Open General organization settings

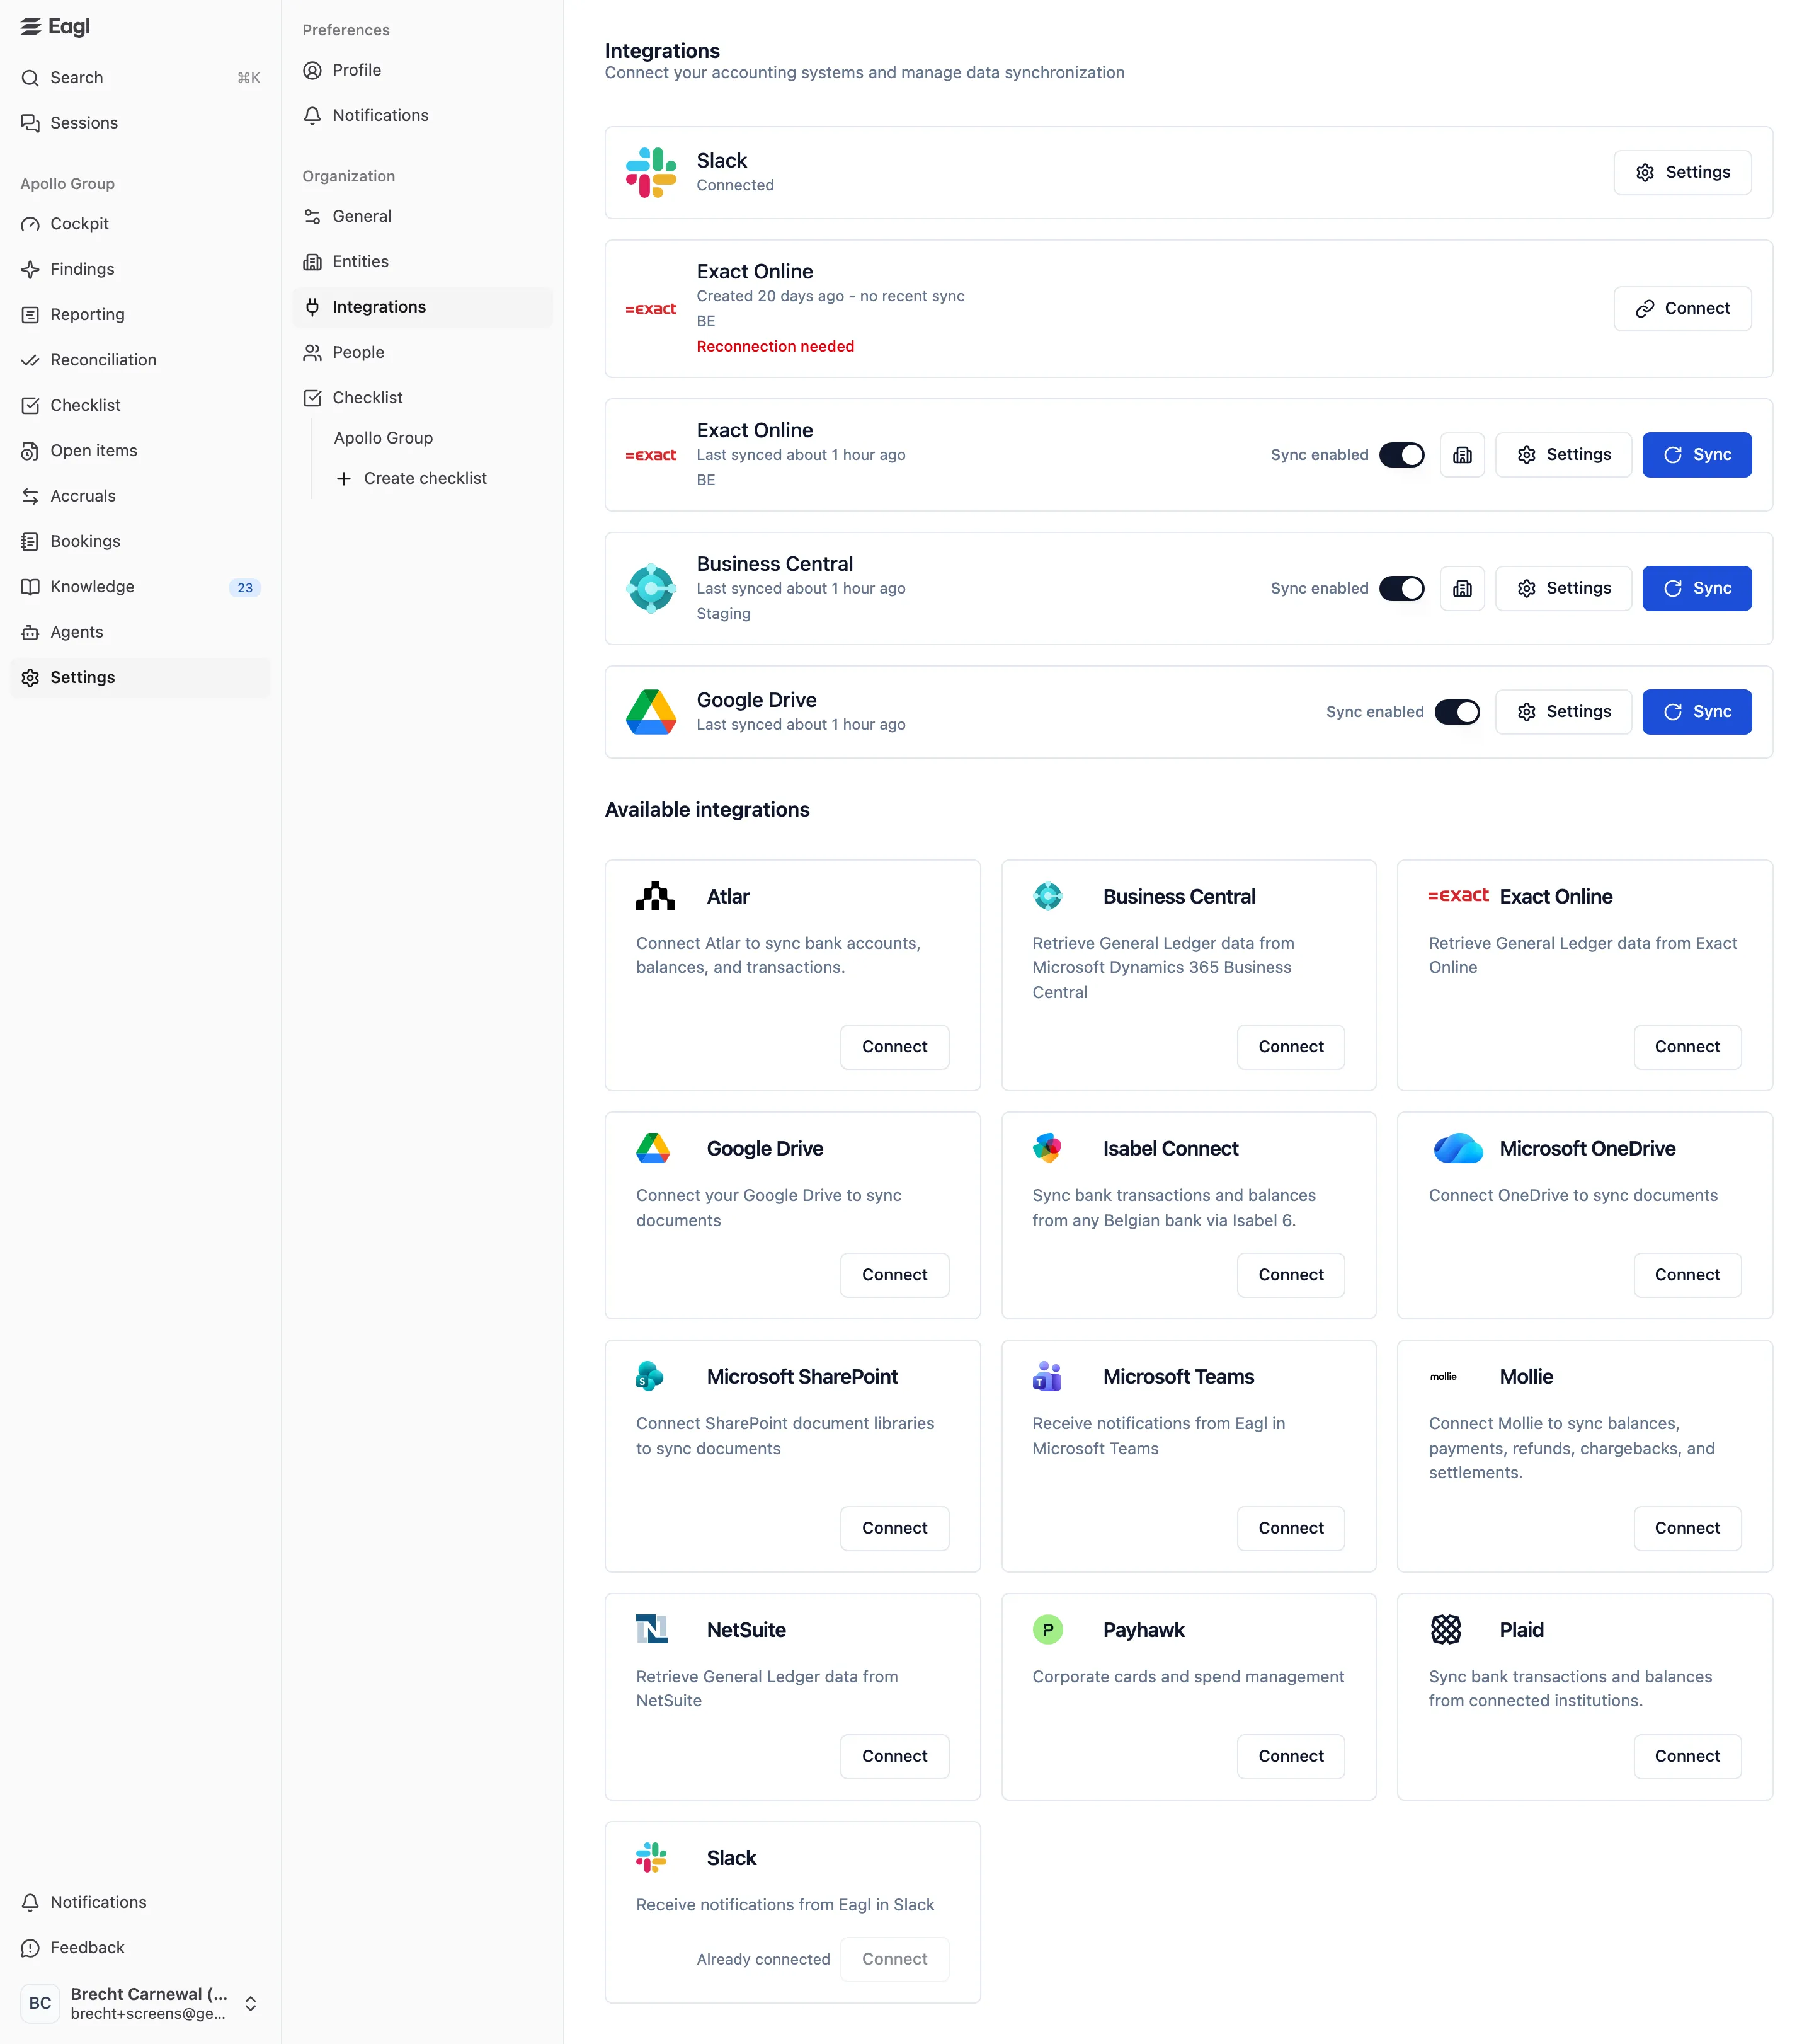(422, 216)
